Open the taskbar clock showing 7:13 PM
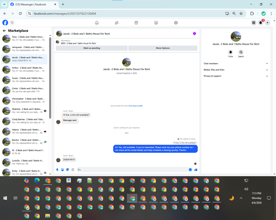The width and height of the screenshot is (276, 220). coord(257,198)
